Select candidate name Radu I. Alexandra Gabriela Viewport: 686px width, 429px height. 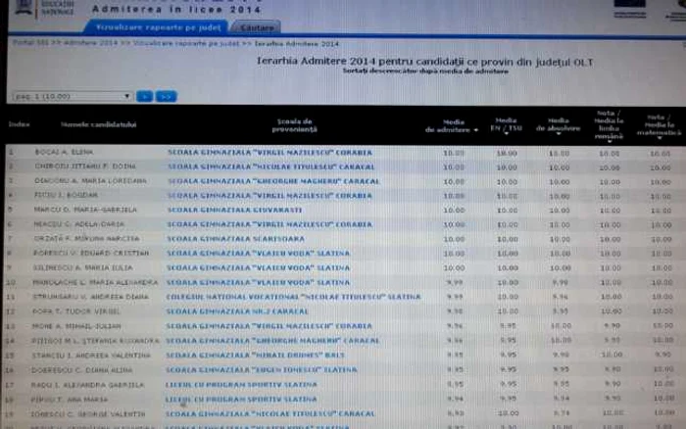pos(87,385)
